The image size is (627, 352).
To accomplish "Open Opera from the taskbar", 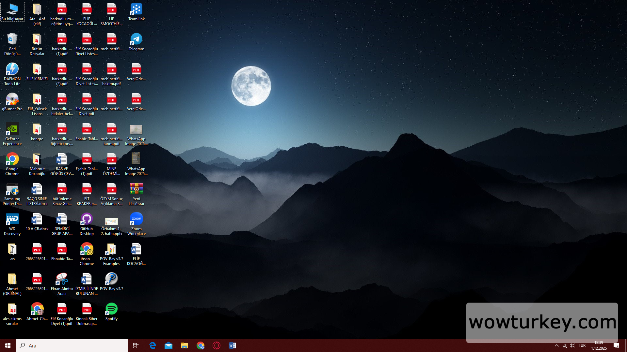I will tap(217, 345).
